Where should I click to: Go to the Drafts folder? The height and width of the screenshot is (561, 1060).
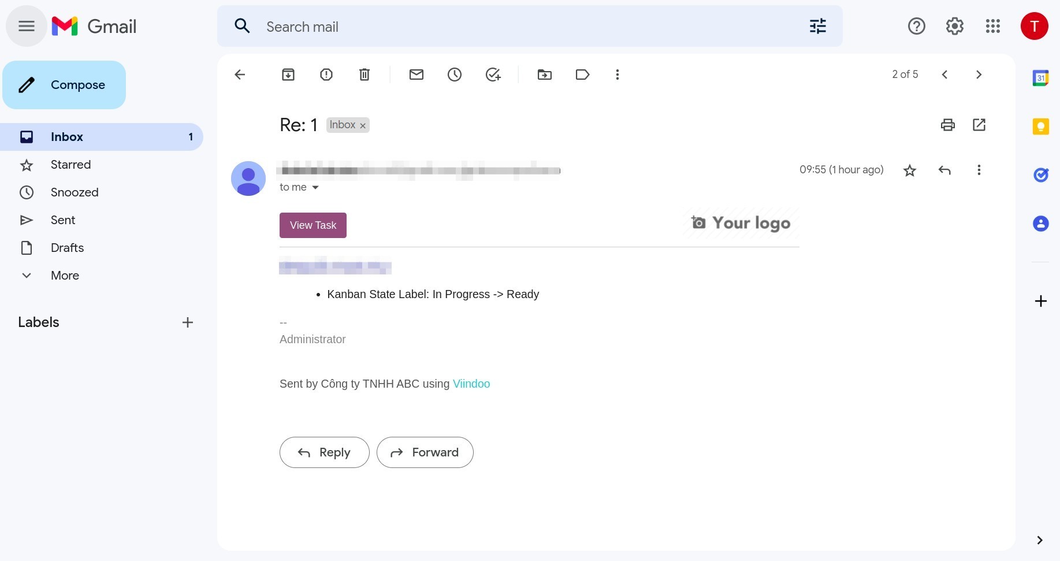[67, 248]
